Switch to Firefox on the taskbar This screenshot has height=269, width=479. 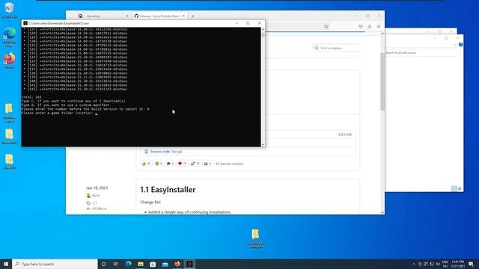coord(177,264)
